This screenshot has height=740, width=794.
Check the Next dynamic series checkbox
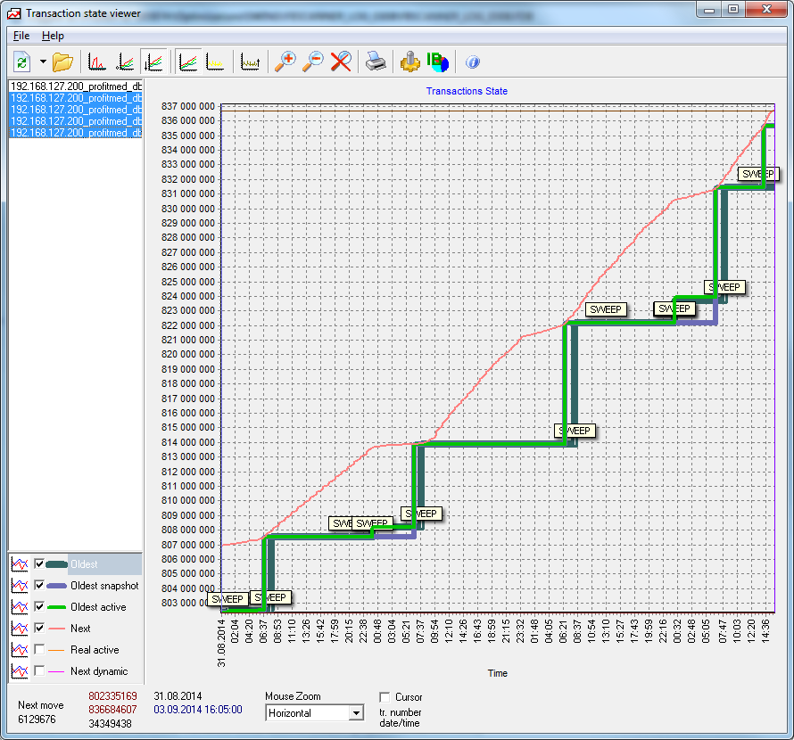38,671
